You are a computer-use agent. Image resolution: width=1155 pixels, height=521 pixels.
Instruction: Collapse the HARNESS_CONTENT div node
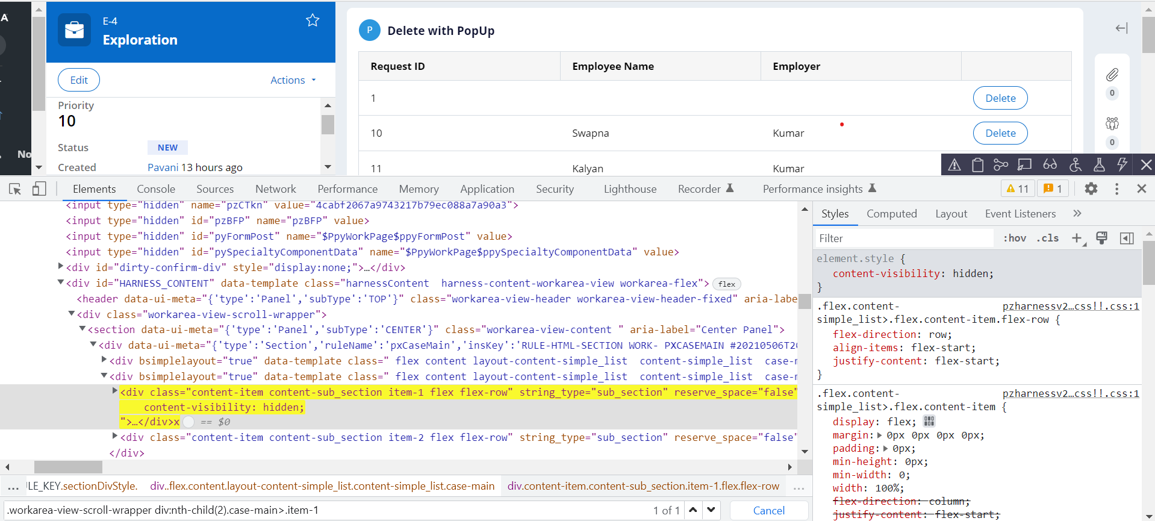click(x=60, y=281)
